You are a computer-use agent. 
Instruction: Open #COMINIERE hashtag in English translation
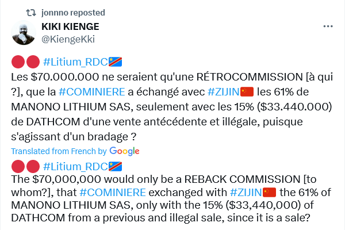point(113,193)
